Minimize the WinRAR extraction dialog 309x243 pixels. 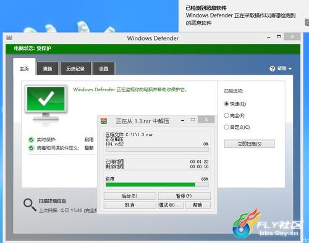tap(182, 120)
